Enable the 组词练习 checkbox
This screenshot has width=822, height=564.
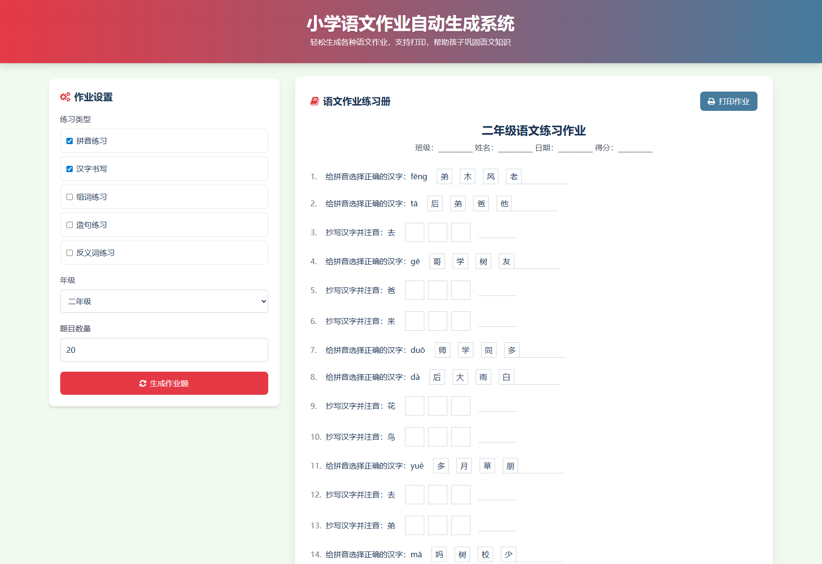pos(69,197)
